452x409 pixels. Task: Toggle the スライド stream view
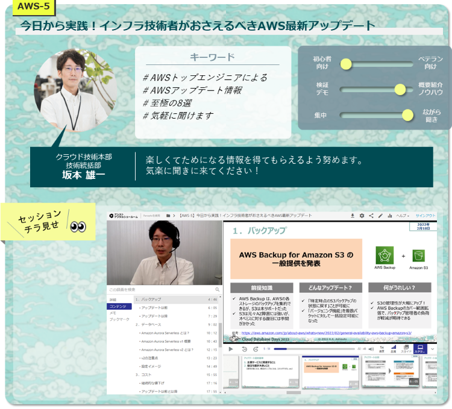(407, 349)
